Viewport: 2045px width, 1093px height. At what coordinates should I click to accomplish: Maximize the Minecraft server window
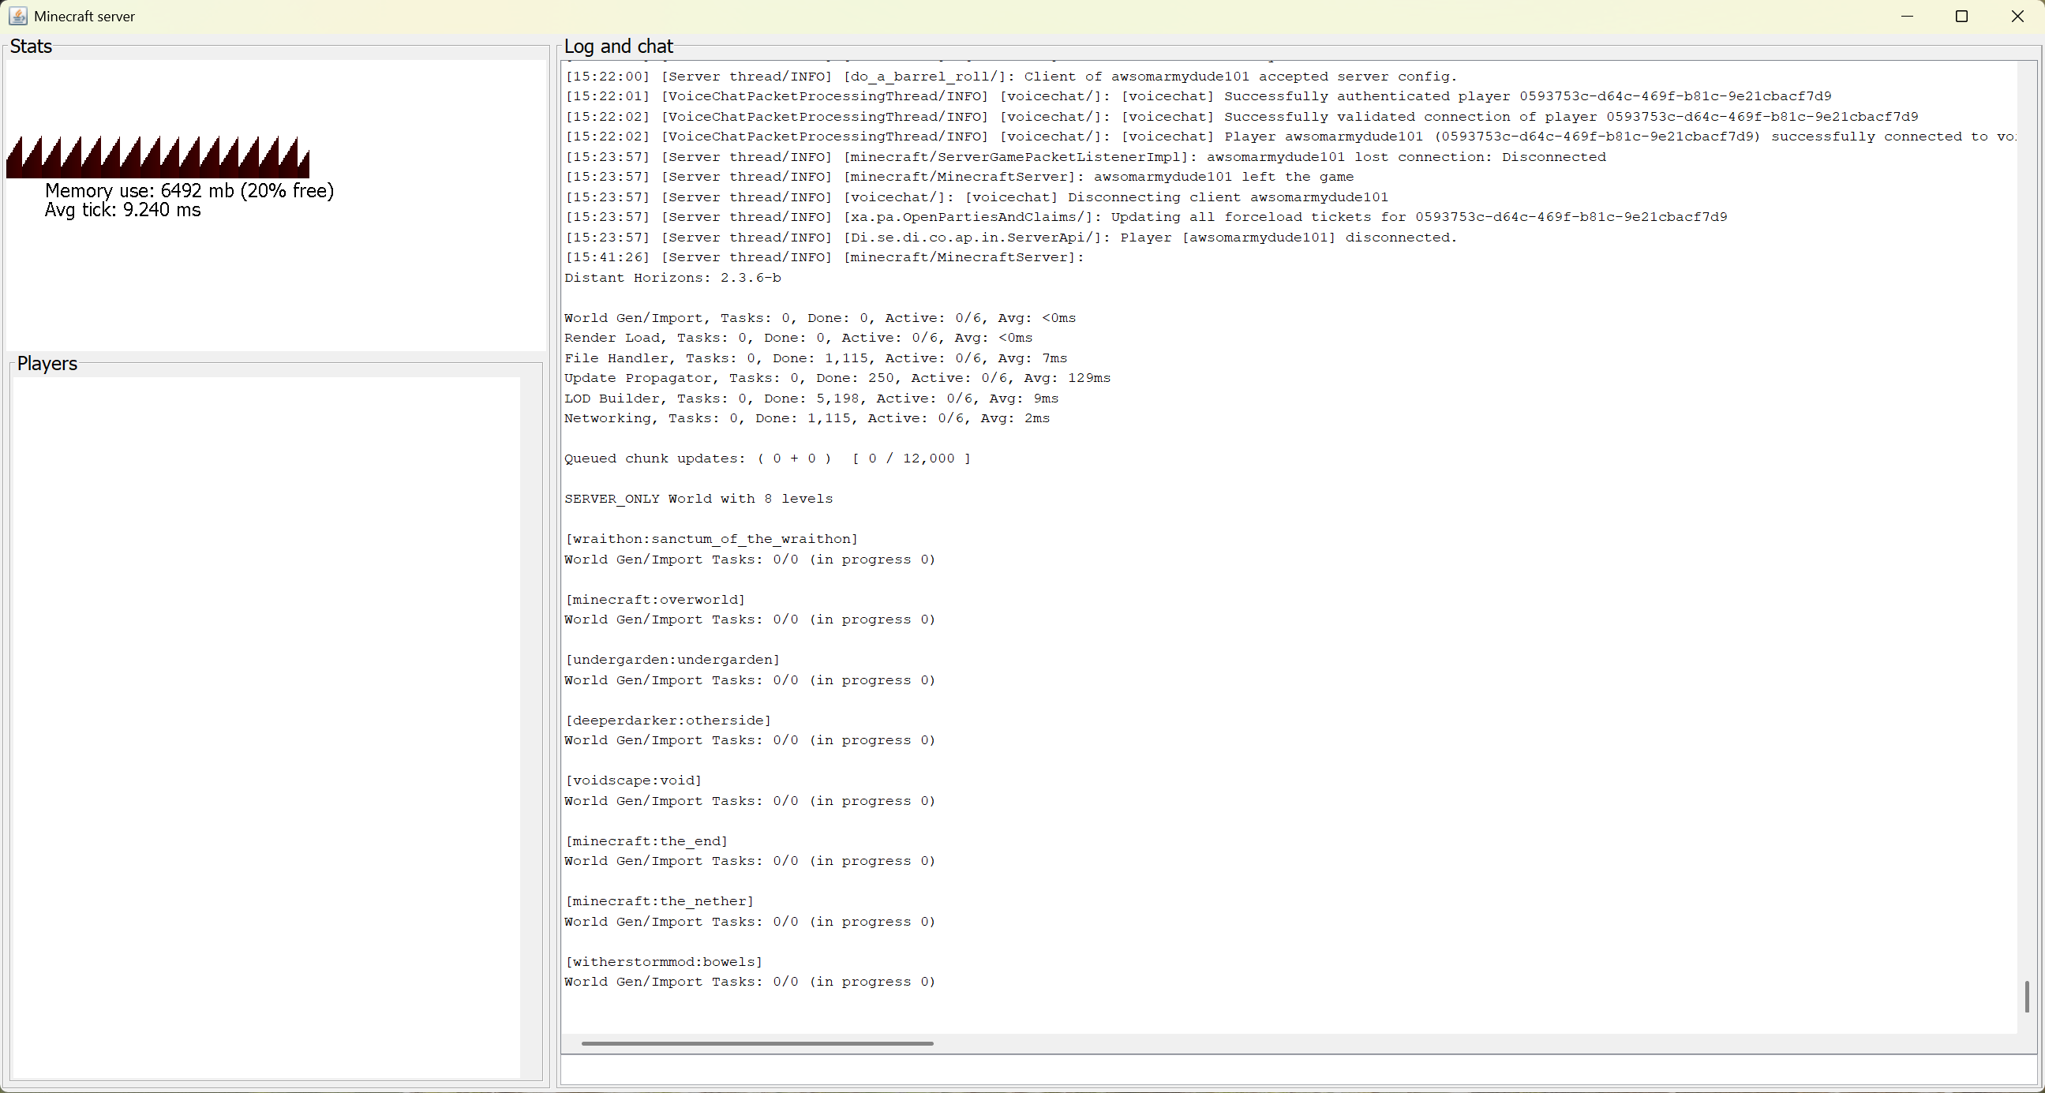1961,16
